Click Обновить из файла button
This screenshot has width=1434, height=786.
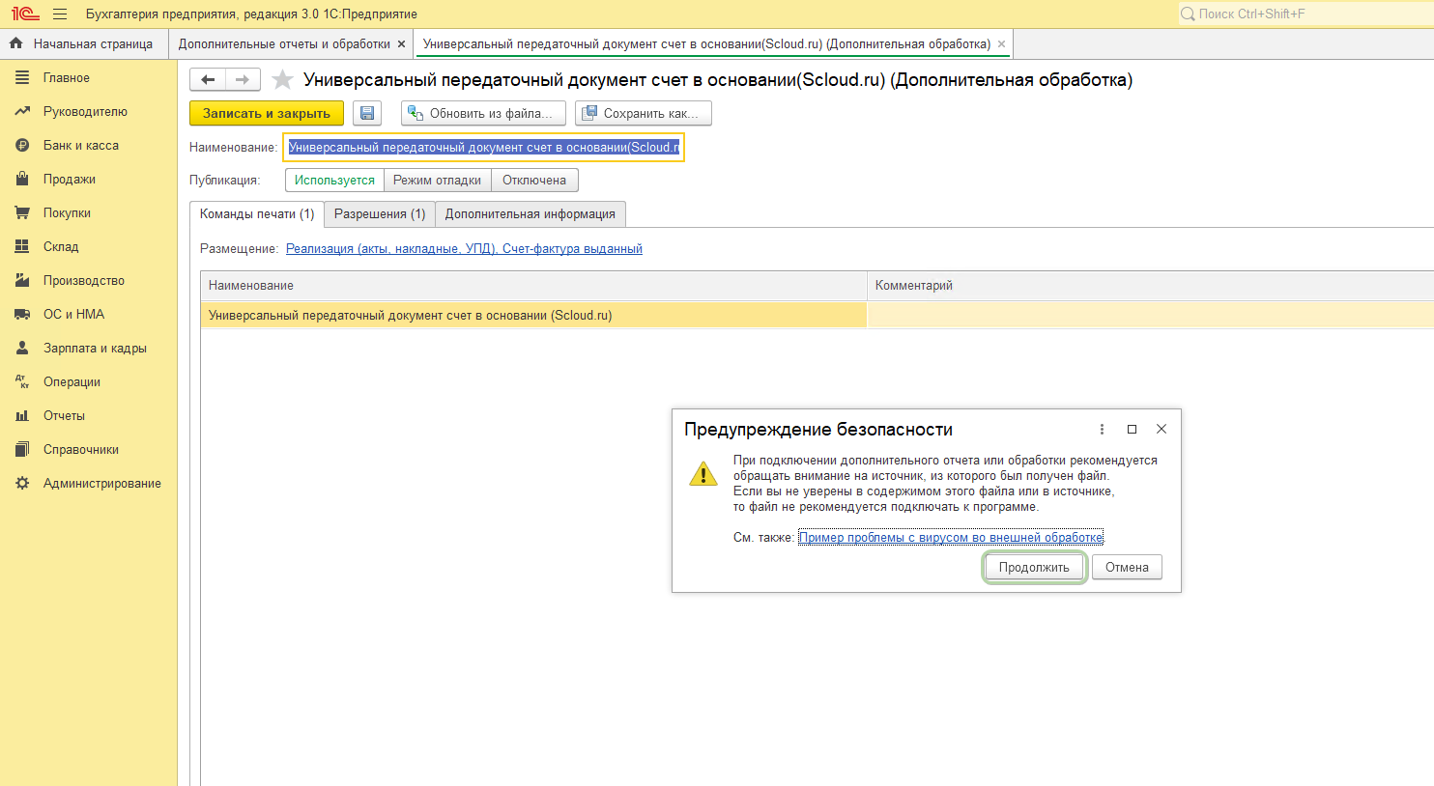[x=483, y=113]
